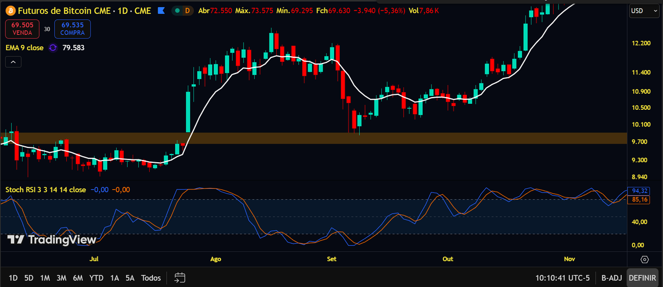The height and width of the screenshot is (287, 663).
Task: Select the 5D time range
Action: click(29, 278)
